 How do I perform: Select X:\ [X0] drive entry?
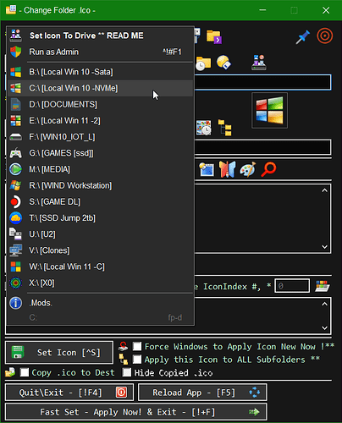pos(100,283)
